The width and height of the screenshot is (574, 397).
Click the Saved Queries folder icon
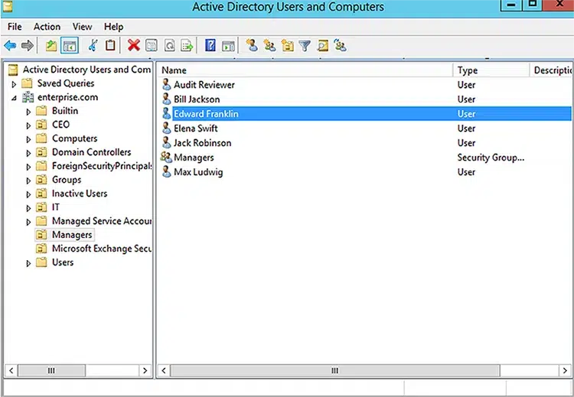tap(27, 83)
